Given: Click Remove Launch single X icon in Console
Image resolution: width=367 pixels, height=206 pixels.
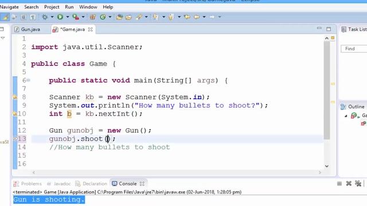Looking at the screenshot, I should pyautogui.click(x=349, y=184).
